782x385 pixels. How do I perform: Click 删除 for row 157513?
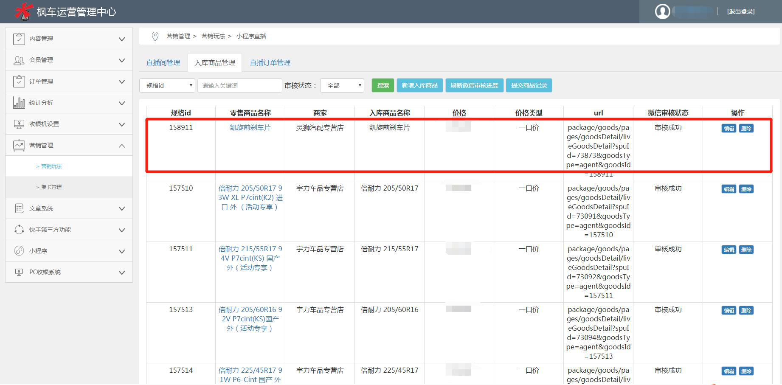746,311
